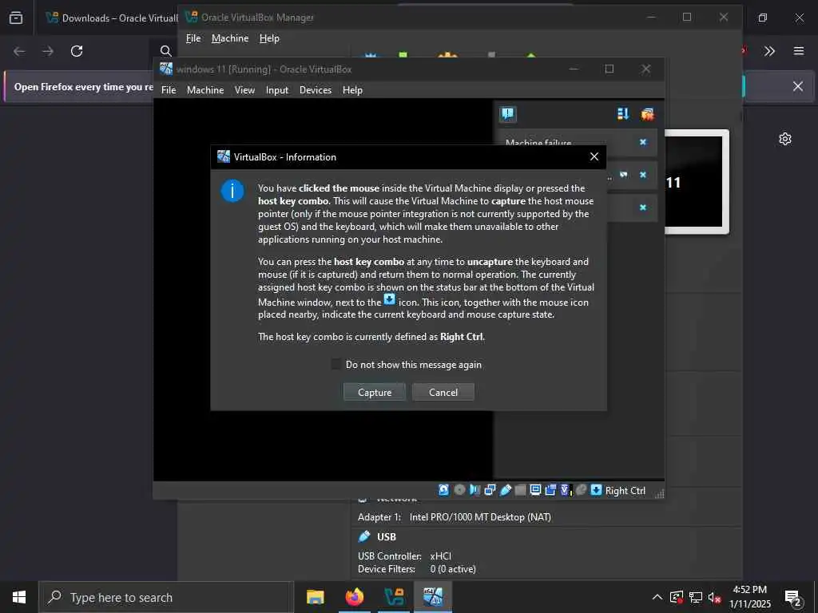The height and width of the screenshot is (613, 818).
Task: Click Firefox back arrow button
Action: click(19, 50)
